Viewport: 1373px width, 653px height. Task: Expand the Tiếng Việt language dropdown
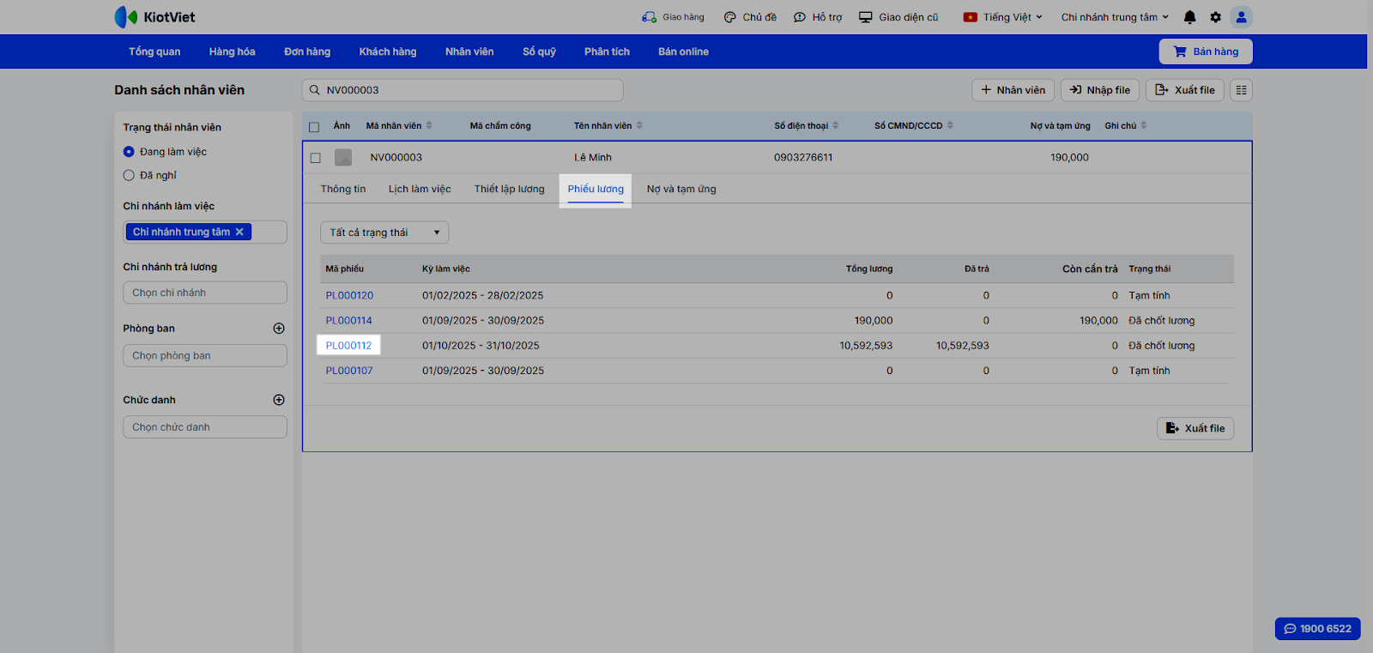[x=1002, y=17]
